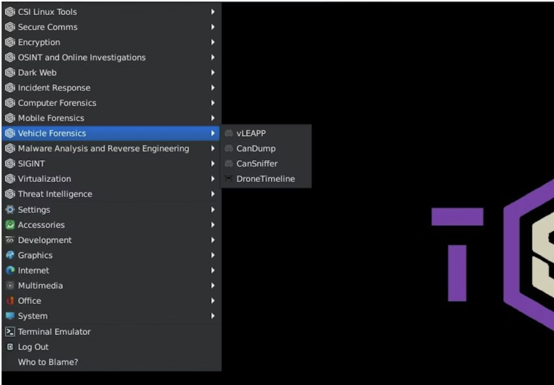Expand the Incident Response submenu arrow
The image size is (554, 385).
click(x=213, y=88)
